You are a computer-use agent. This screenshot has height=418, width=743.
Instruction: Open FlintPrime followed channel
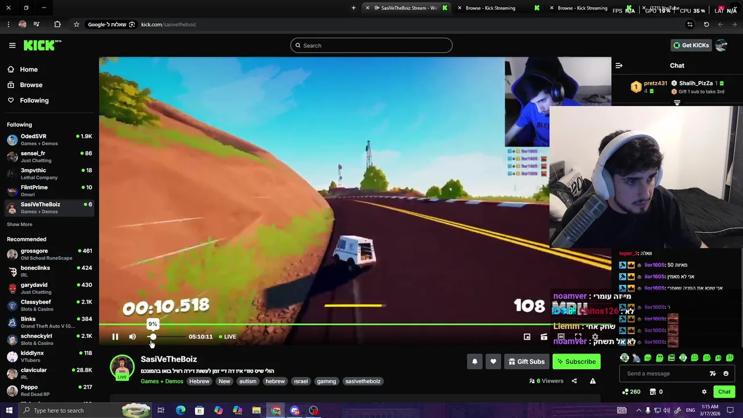(49, 190)
